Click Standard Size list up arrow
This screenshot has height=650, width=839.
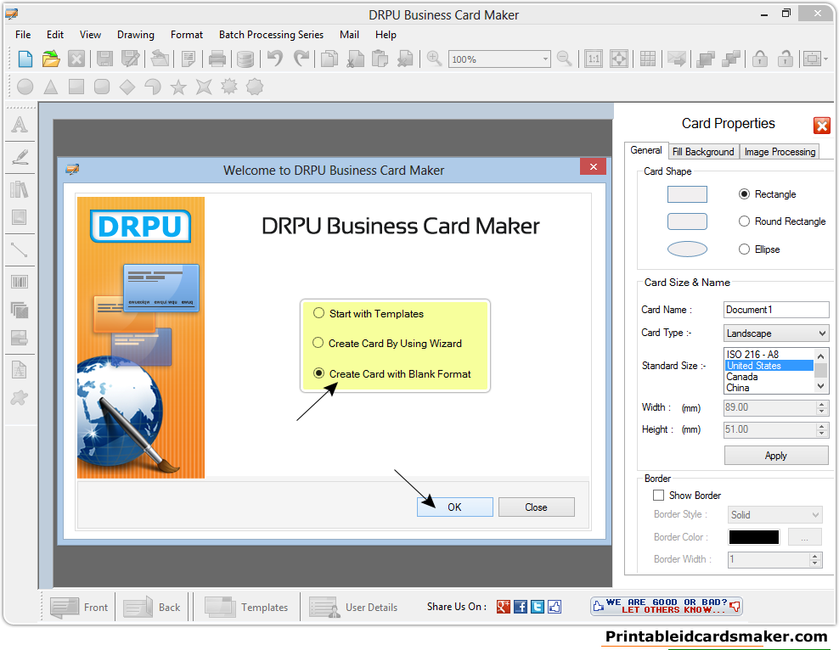pyautogui.click(x=821, y=356)
